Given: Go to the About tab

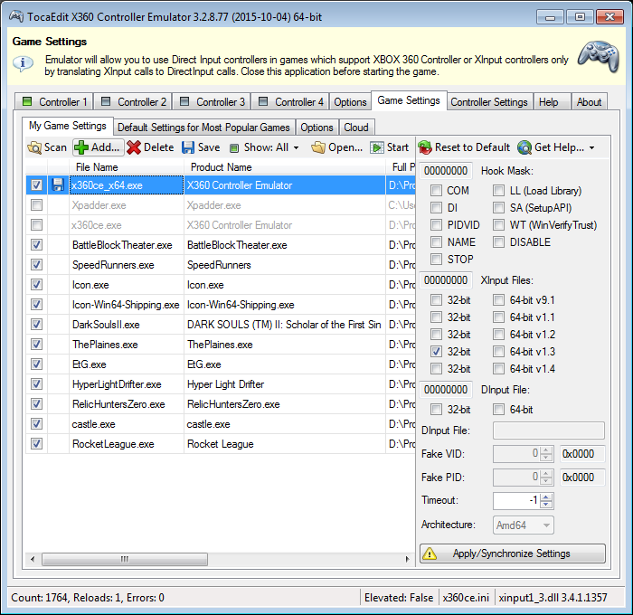Looking at the screenshot, I should 589,102.
